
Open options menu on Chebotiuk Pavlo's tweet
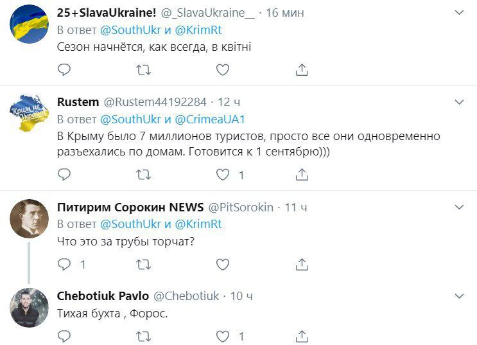tap(460, 296)
